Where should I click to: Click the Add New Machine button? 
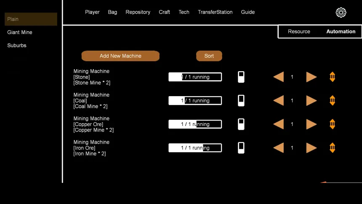120,56
